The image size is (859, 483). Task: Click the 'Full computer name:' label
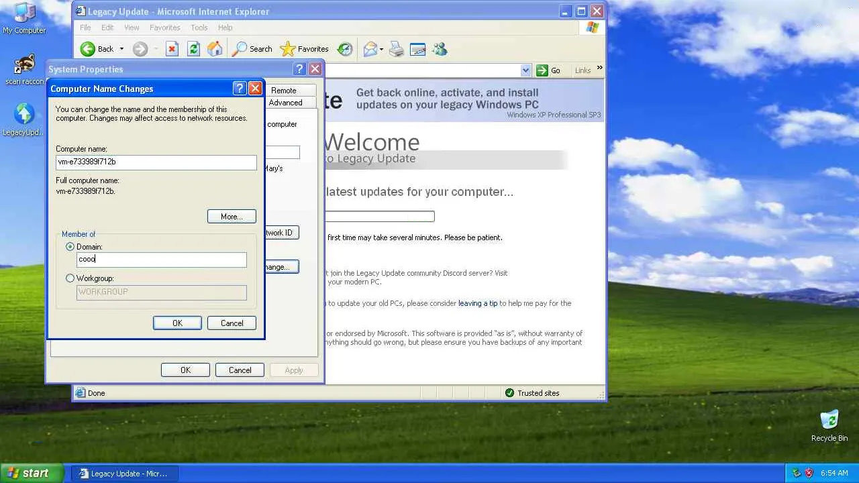pos(87,180)
